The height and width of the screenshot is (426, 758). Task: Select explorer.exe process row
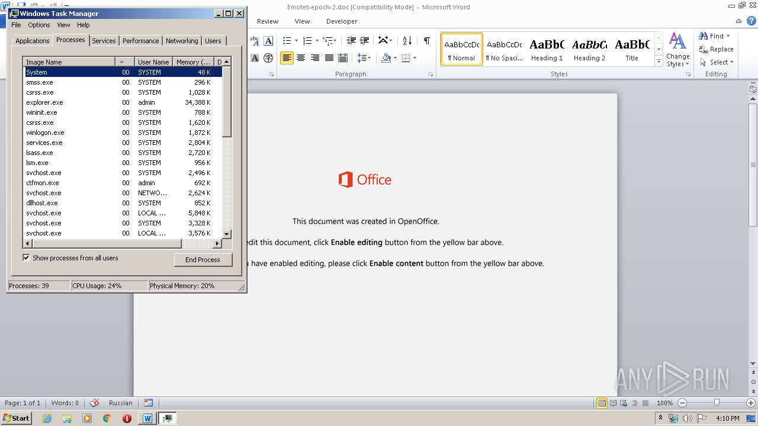123,102
